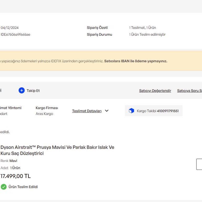Screen dimensions: 202x202
Task: Click tracking number 4100911791551
Action: pyautogui.click(x=168, y=111)
